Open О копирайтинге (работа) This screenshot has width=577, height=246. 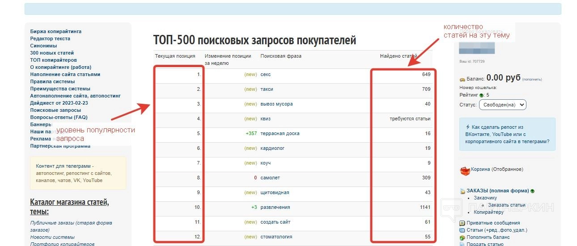pyautogui.click(x=61, y=67)
